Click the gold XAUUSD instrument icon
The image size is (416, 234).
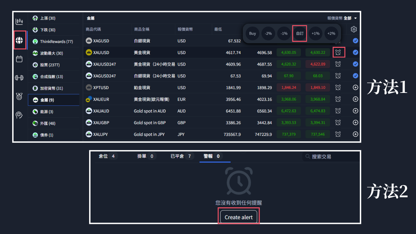[89, 52]
